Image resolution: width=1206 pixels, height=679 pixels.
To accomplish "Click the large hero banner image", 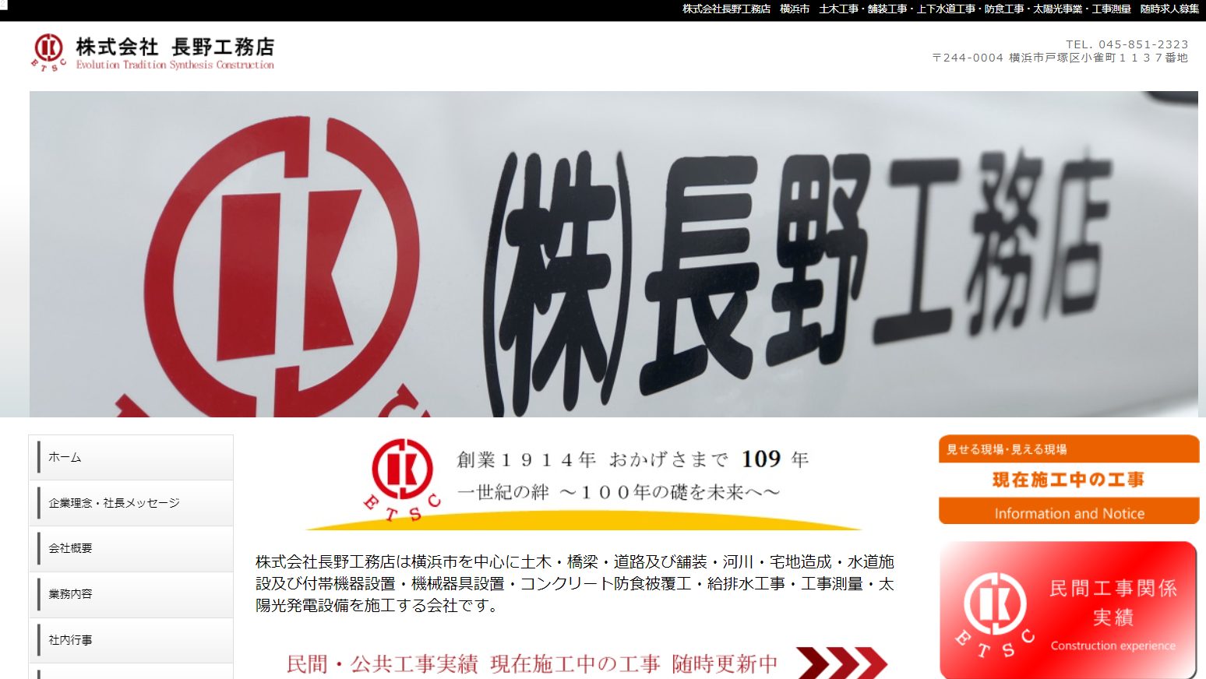I will [614, 254].
